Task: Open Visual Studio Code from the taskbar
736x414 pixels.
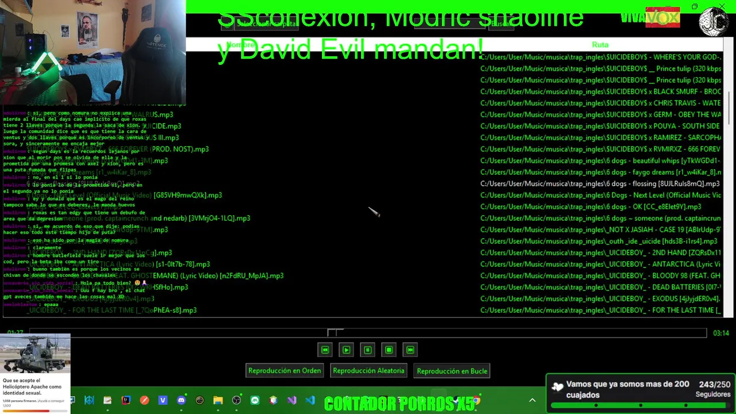Action: (x=310, y=400)
